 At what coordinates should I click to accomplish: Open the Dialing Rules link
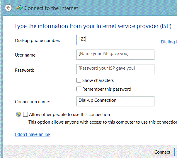click(169, 42)
